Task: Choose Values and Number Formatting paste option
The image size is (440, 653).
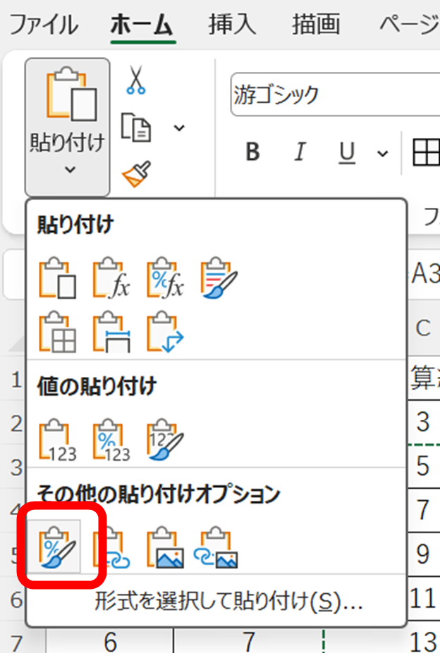Action: pos(111,440)
